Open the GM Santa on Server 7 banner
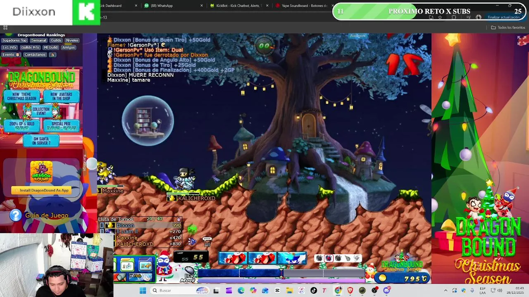 pyautogui.click(x=41, y=141)
